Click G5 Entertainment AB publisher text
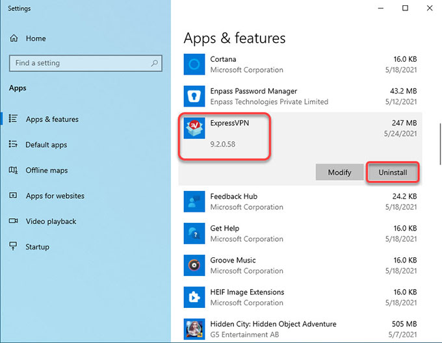This screenshot has height=343, width=442. [244, 335]
